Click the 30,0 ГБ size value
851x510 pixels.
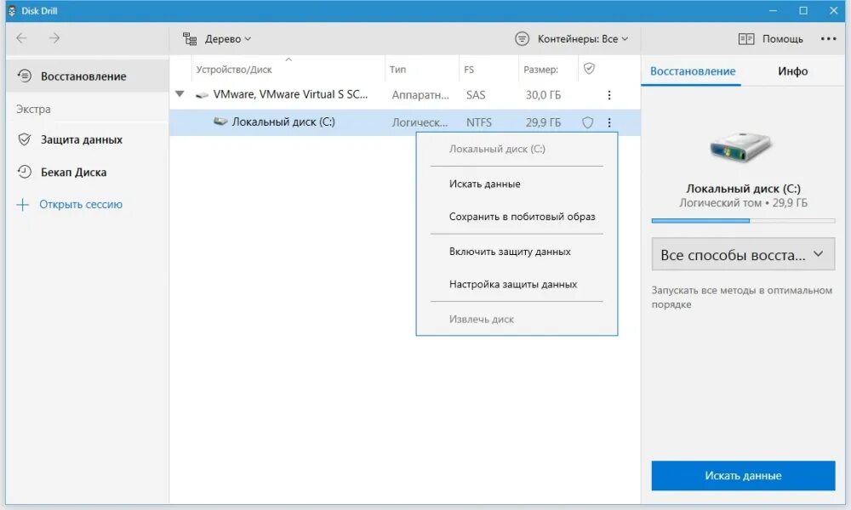coord(543,95)
